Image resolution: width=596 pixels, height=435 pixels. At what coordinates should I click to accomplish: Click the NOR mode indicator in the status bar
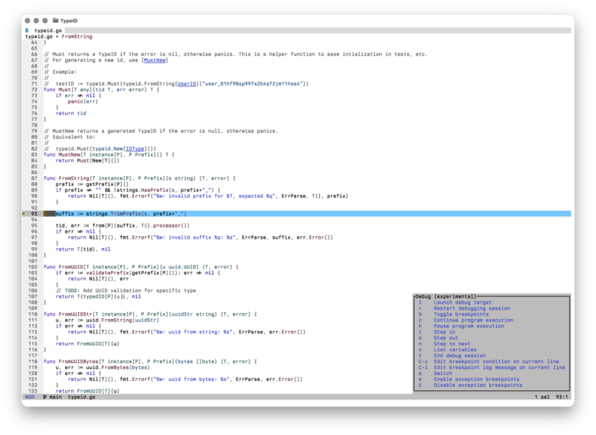pyautogui.click(x=30, y=397)
